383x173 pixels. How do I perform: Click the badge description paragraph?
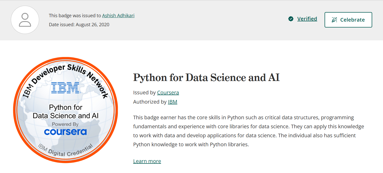[249, 131]
